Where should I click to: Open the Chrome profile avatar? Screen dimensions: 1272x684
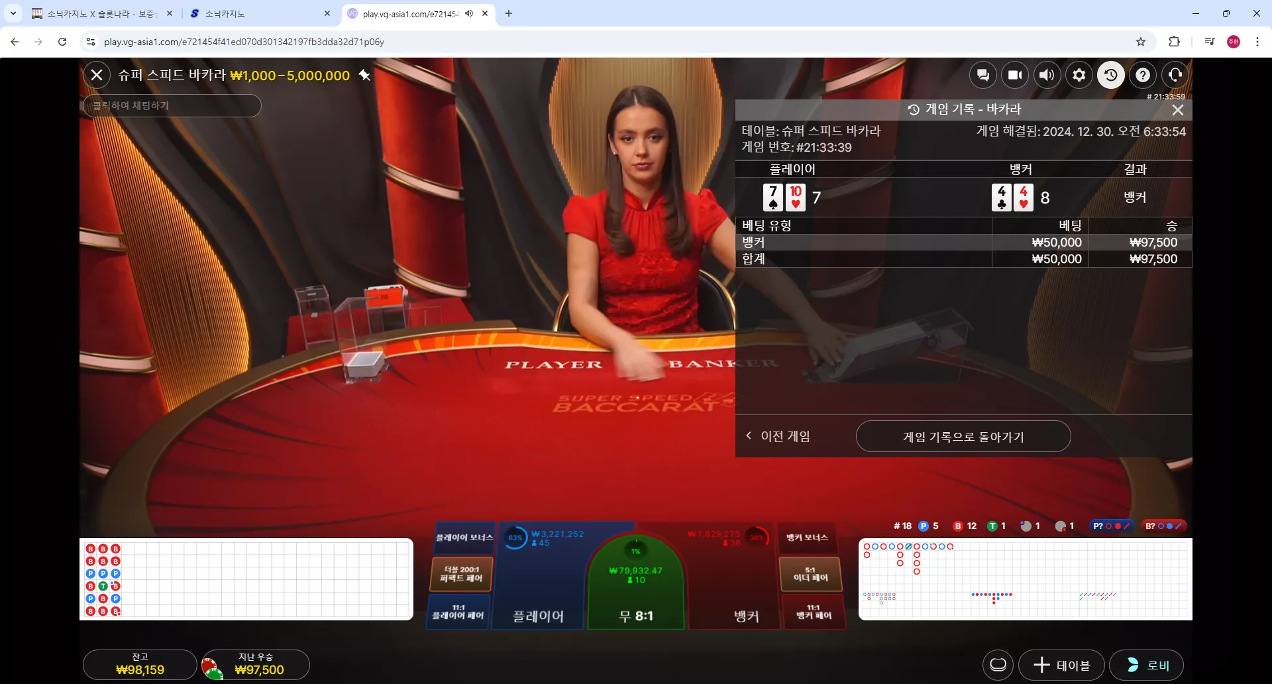click(1234, 42)
